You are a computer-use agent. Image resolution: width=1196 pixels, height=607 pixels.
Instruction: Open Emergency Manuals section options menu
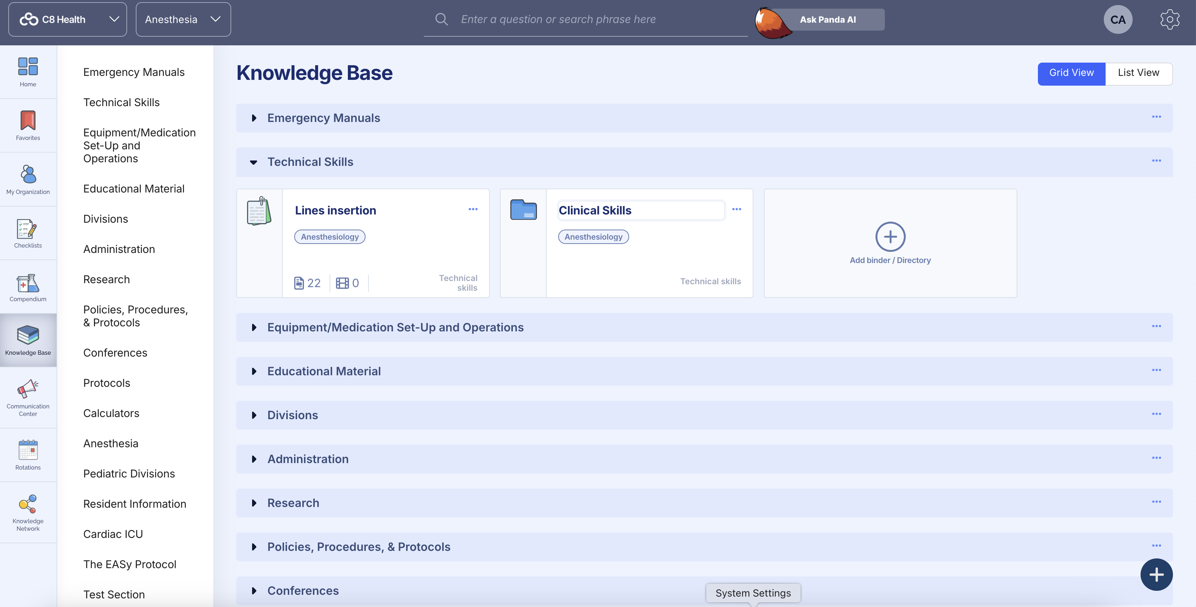pyautogui.click(x=1156, y=117)
